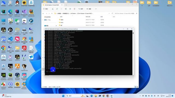Open the three-dots more options menu in Explorer
The width and height of the screenshot is (175, 98).
tap(96, 9)
